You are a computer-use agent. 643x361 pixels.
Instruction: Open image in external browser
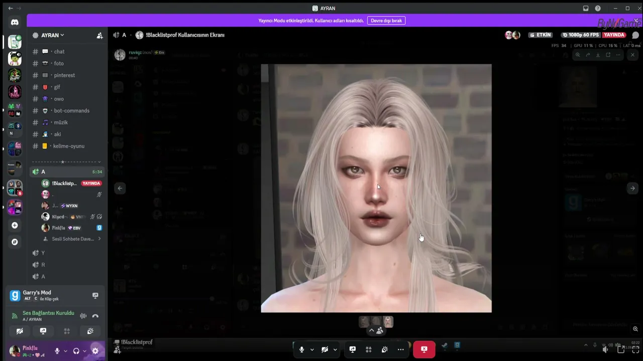click(x=608, y=55)
